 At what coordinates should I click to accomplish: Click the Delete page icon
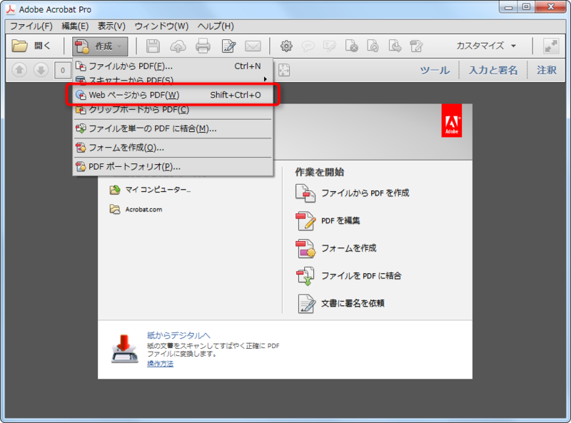click(351, 46)
